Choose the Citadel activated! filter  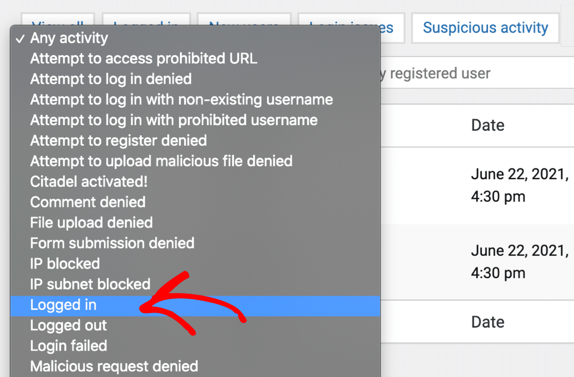point(88,181)
